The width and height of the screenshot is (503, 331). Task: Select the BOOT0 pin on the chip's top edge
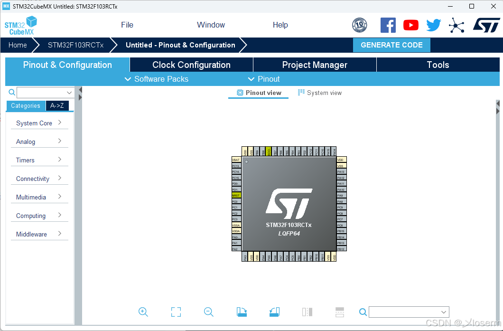click(269, 151)
